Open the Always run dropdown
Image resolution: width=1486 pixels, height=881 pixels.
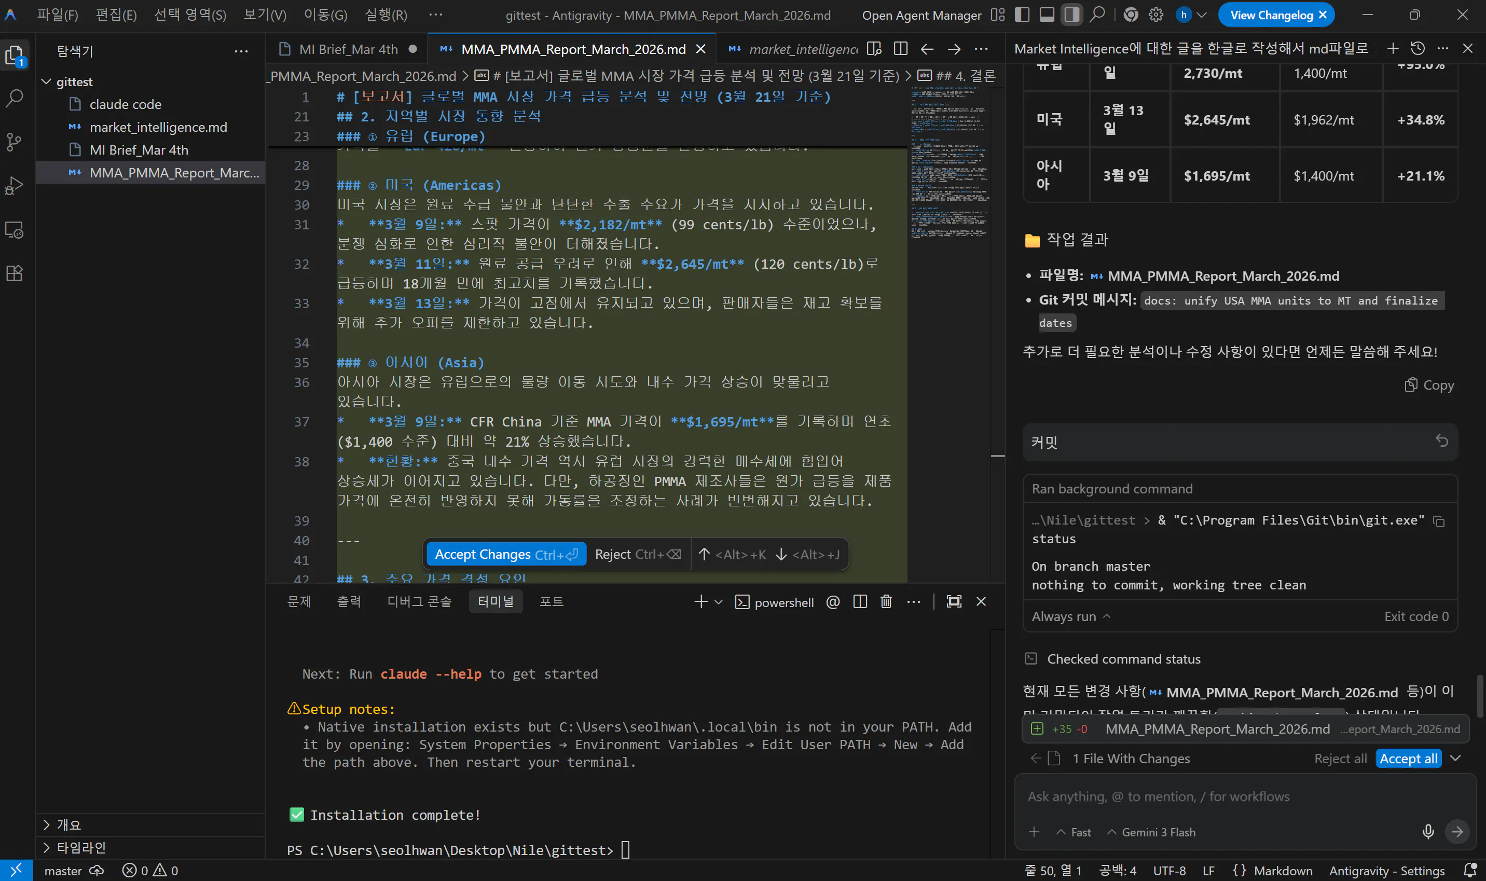(x=1070, y=616)
